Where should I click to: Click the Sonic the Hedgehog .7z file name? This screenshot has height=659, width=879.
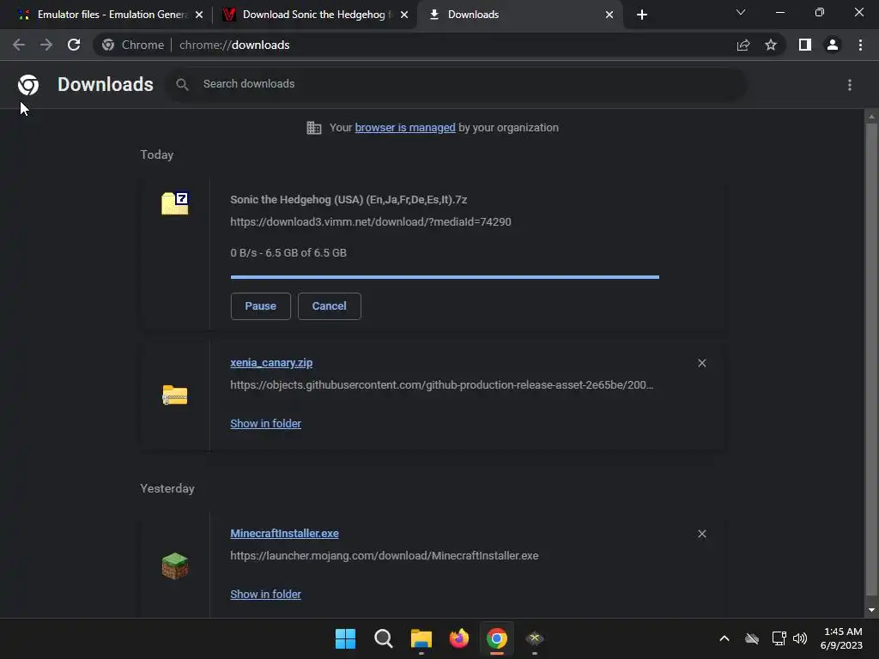click(349, 199)
